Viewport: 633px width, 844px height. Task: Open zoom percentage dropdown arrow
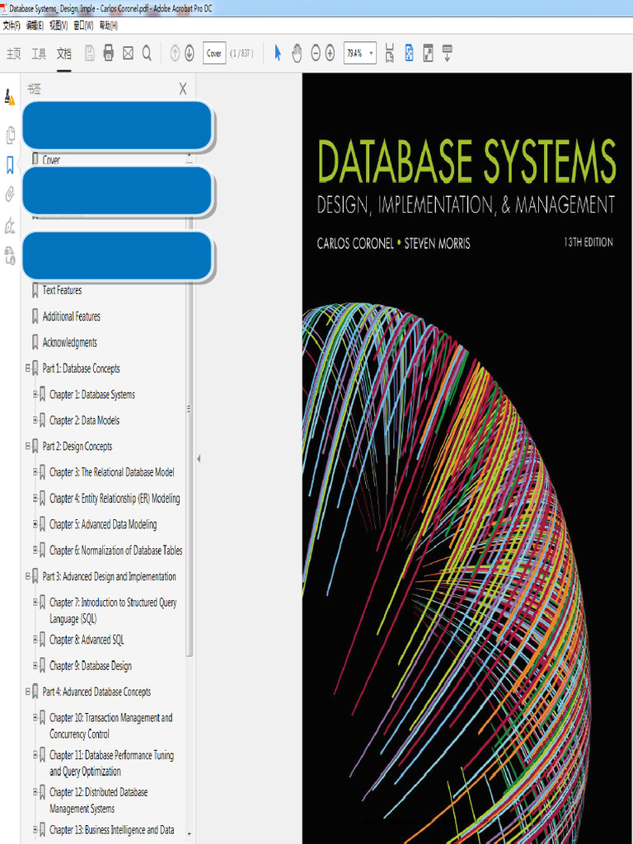click(371, 54)
